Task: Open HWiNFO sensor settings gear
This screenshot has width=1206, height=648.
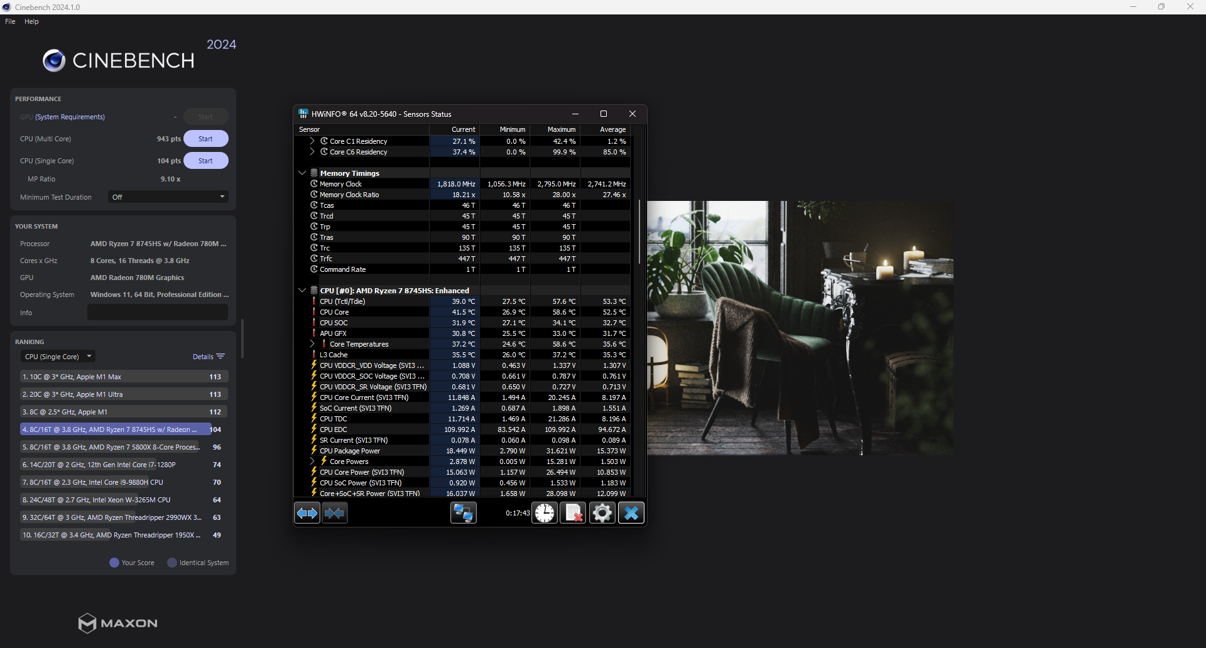Action: [x=602, y=513]
